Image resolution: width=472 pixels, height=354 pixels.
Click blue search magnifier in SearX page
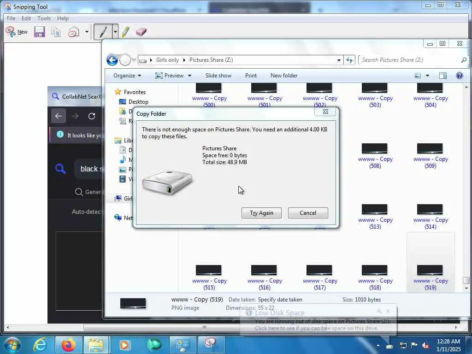[x=60, y=169]
